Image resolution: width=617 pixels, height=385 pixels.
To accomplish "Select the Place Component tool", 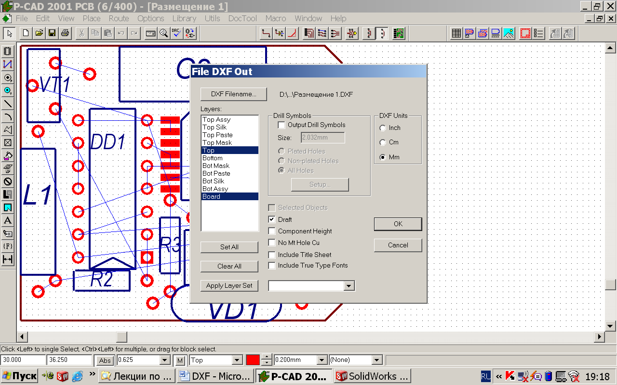I will (x=8, y=51).
